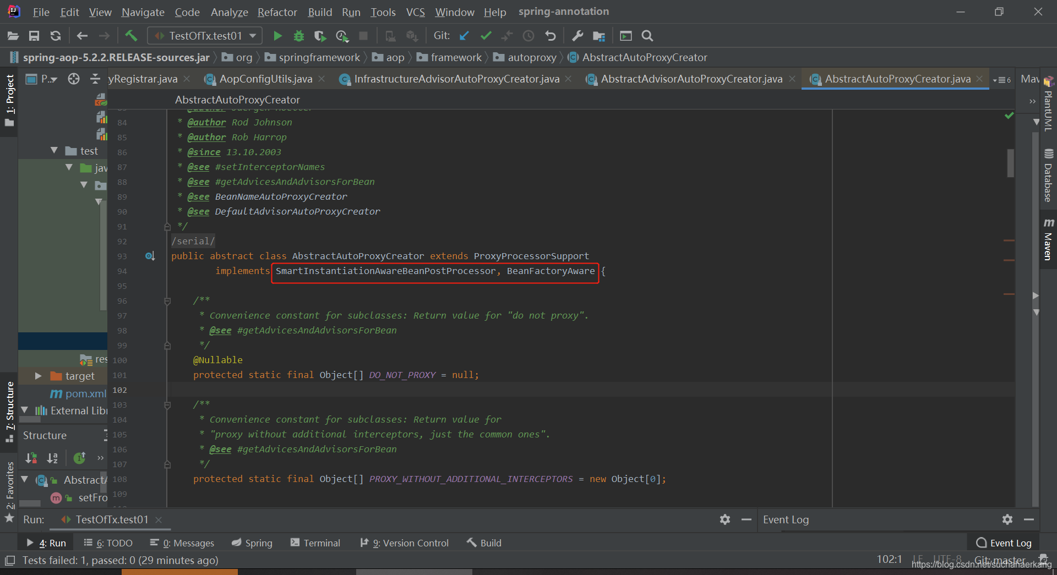
Task: Click the locate-file crosshair icon in Project panel
Action: point(74,79)
